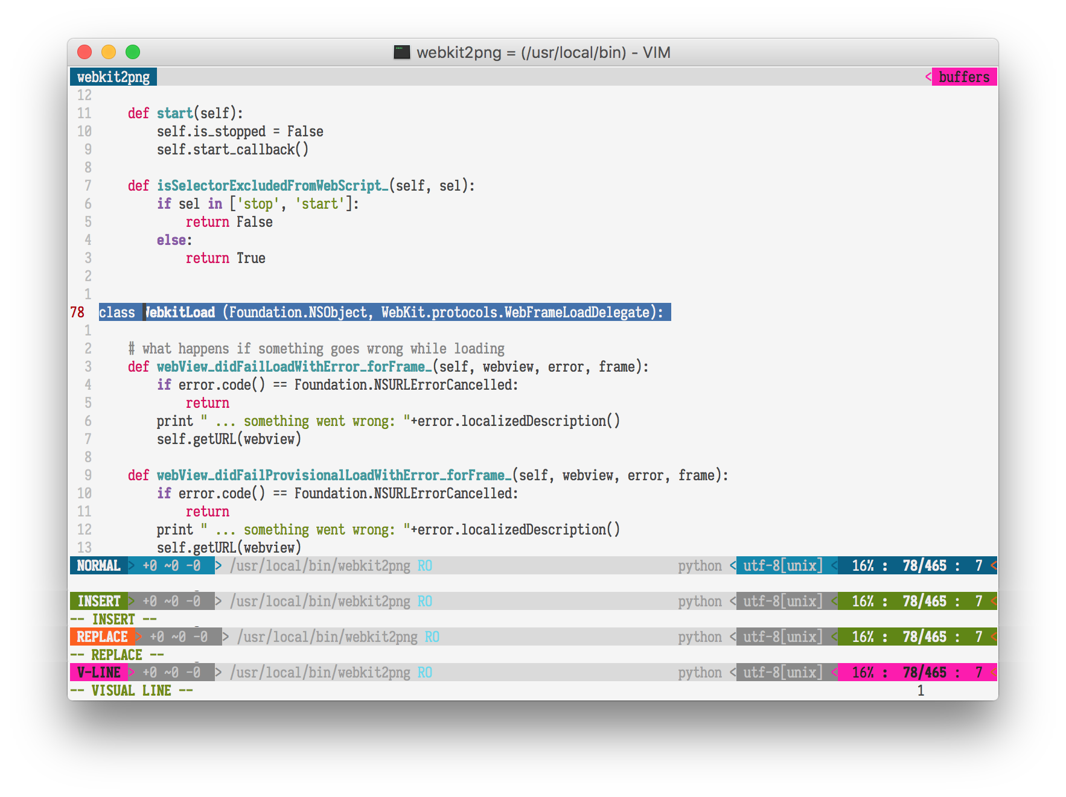Click utf-8[unix] in V-LINE status line
The image size is (1066, 797).
click(x=783, y=672)
